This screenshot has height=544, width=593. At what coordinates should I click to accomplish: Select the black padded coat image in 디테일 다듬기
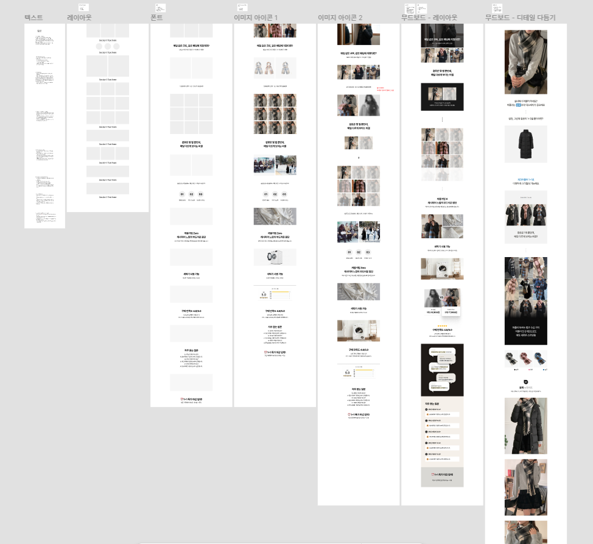pos(525,144)
